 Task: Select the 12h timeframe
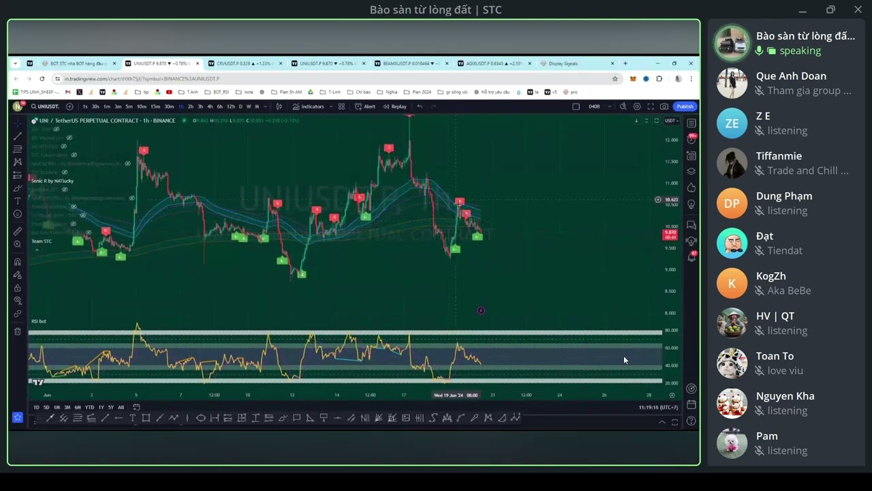pyautogui.click(x=230, y=106)
